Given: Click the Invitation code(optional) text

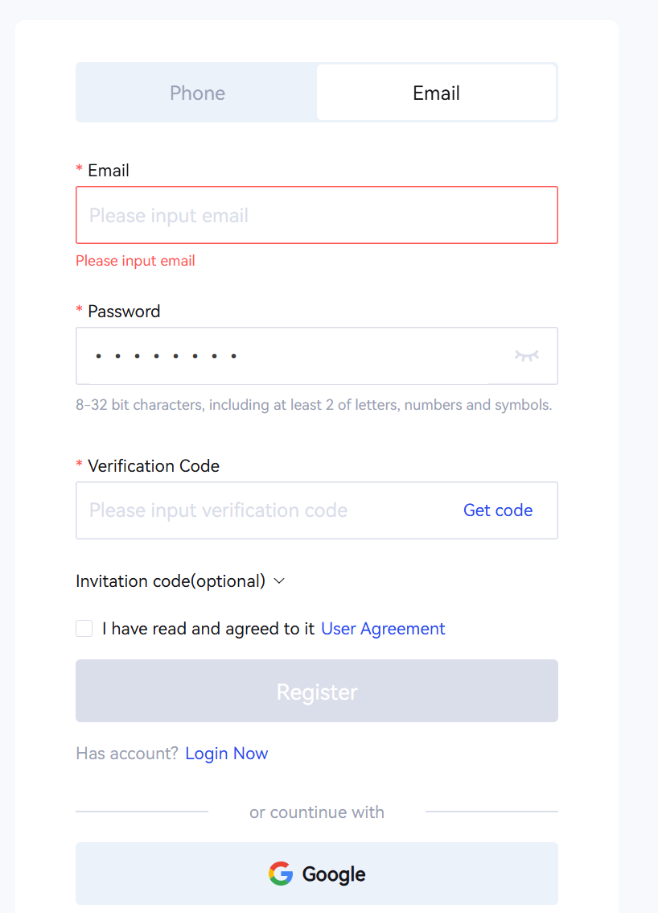Looking at the screenshot, I should 171,581.
